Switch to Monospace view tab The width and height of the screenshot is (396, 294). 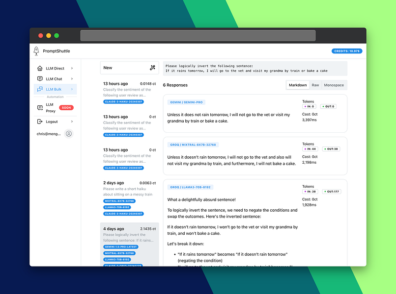[334, 85]
